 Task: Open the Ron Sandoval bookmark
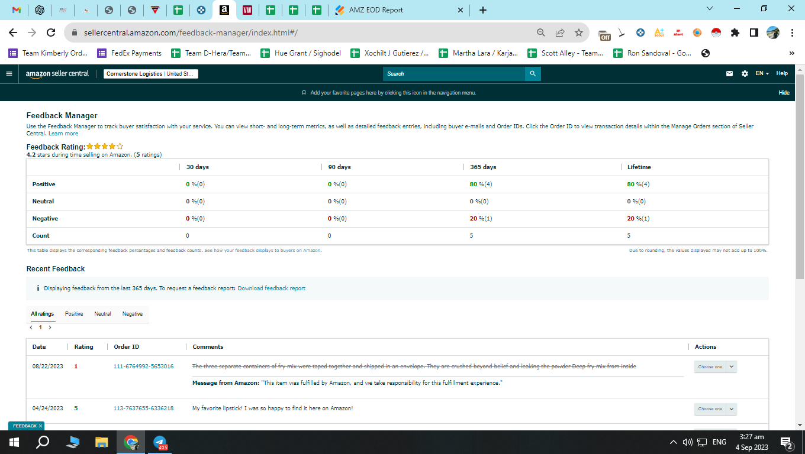click(652, 53)
